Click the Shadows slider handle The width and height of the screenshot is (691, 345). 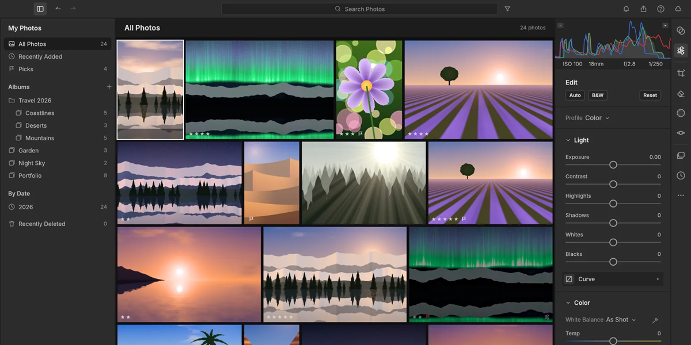[x=613, y=223]
